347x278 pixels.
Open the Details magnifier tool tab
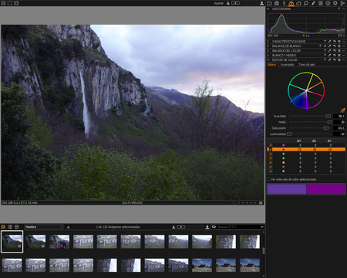coord(306,3)
